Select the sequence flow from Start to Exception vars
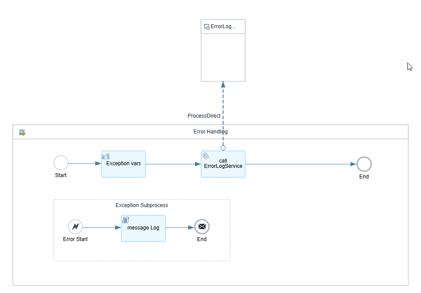 click(85, 163)
